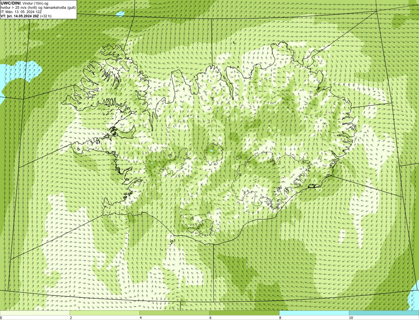Screen dimensions: 419x320
Task: Click the '0' label on the wind scale
Action: [1, 318]
